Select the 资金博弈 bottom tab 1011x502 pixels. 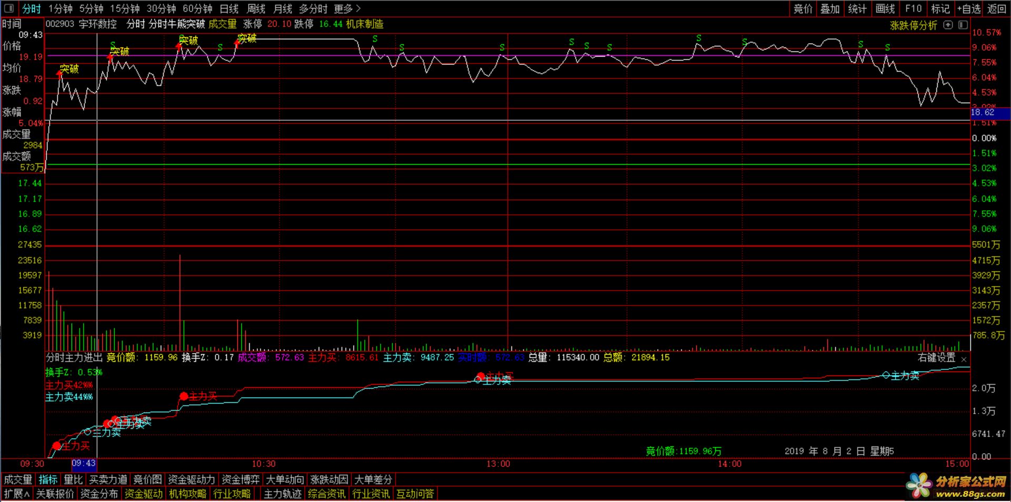[241, 479]
